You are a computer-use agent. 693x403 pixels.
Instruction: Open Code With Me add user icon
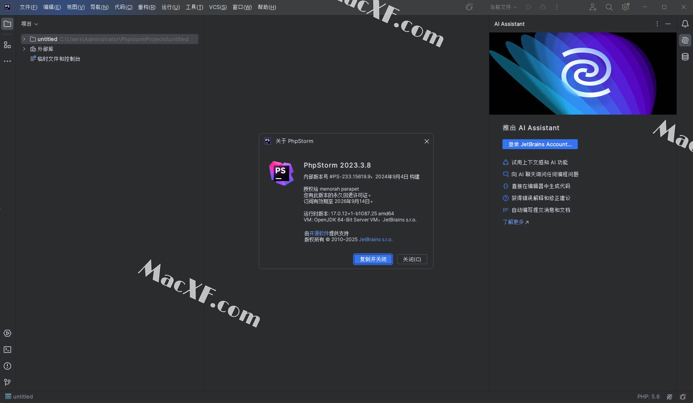tap(593, 7)
